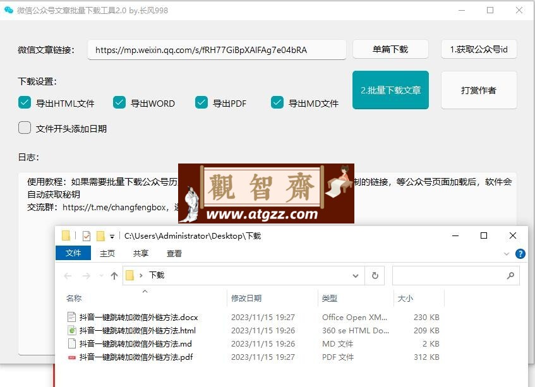Expand the ribbon chevron

click(507, 254)
